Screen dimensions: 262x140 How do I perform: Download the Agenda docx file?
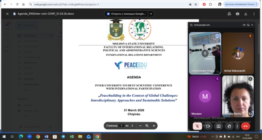[x=246, y=14]
